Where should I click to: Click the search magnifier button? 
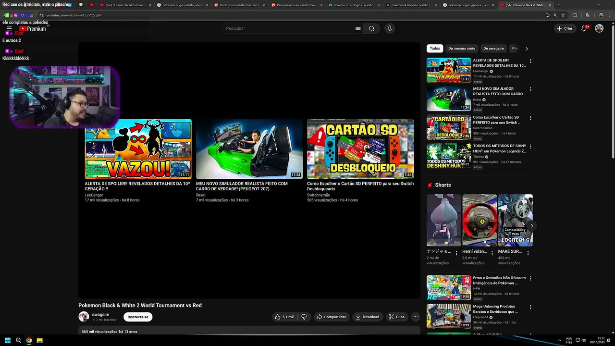click(371, 28)
